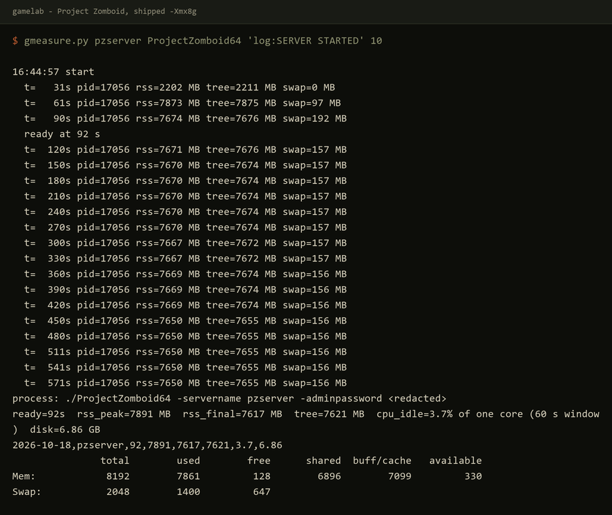The height and width of the screenshot is (515, 612).
Task: Click the Swap free value 647
Action: tap(262, 492)
